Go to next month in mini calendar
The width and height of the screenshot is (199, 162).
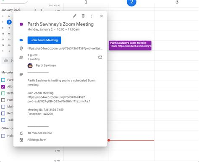coord(41,10)
